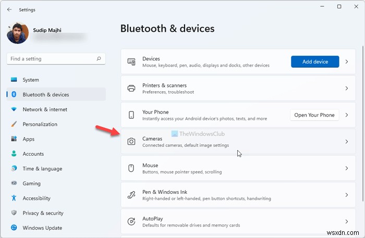Click the user profile picture
The width and height of the screenshot is (365, 238).
(18, 33)
